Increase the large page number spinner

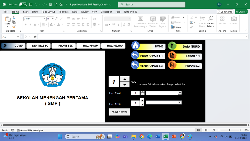click(x=125, y=79)
